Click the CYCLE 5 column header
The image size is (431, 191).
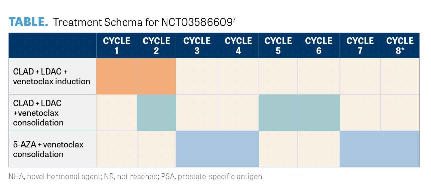[278, 46]
